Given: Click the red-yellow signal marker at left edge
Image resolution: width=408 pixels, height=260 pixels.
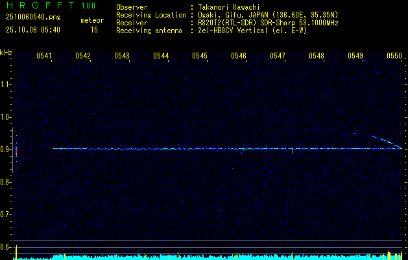Looking at the screenshot, I should tap(16, 151).
